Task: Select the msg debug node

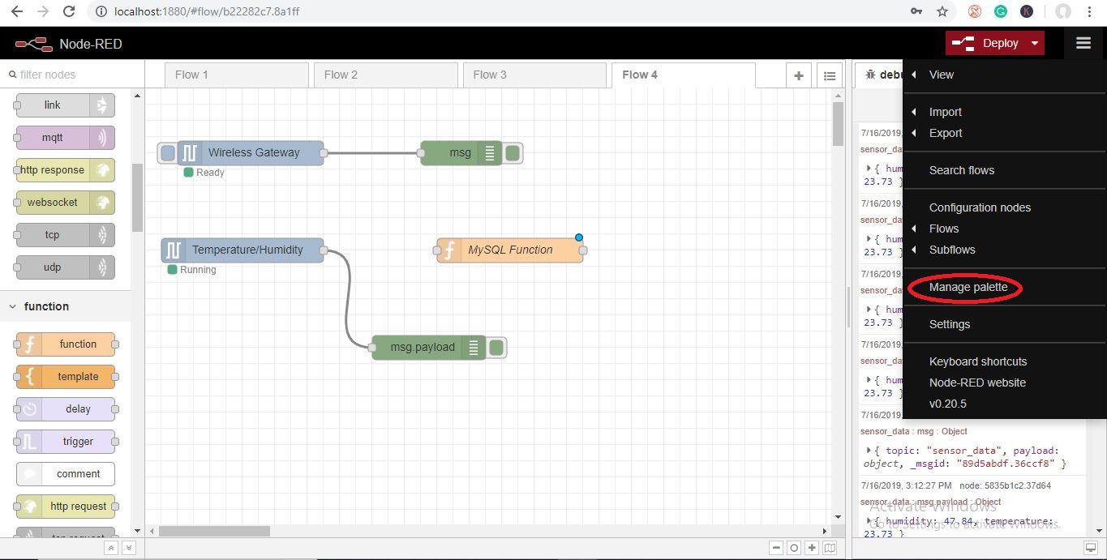Action: (x=461, y=152)
